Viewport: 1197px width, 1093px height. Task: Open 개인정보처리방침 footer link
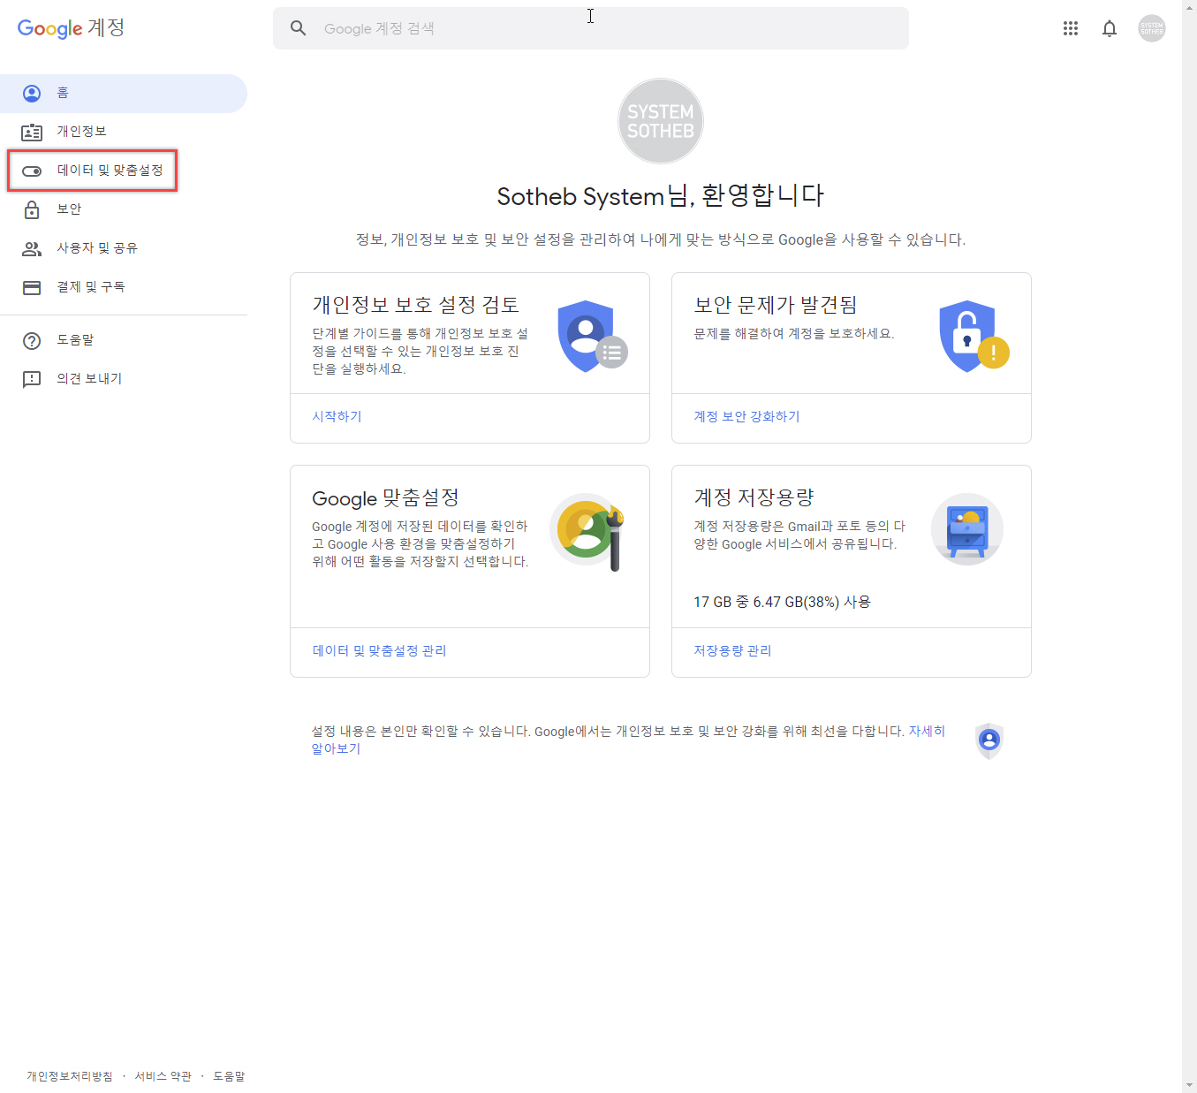(x=70, y=1076)
